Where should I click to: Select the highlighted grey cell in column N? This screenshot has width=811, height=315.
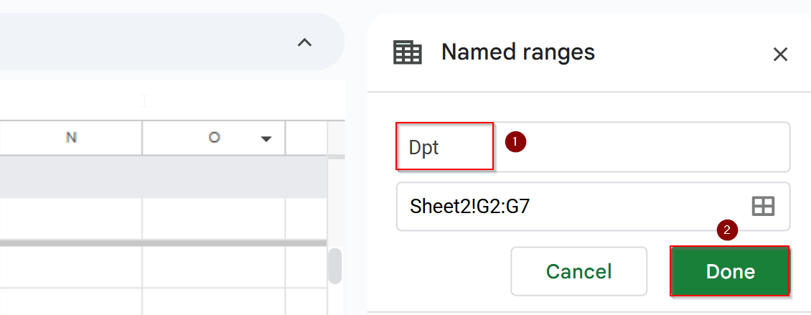[71, 177]
